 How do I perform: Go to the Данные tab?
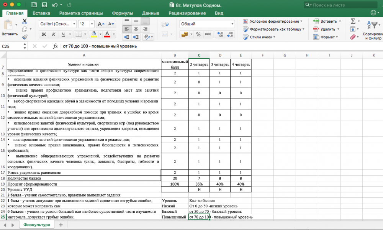[151, 13]
